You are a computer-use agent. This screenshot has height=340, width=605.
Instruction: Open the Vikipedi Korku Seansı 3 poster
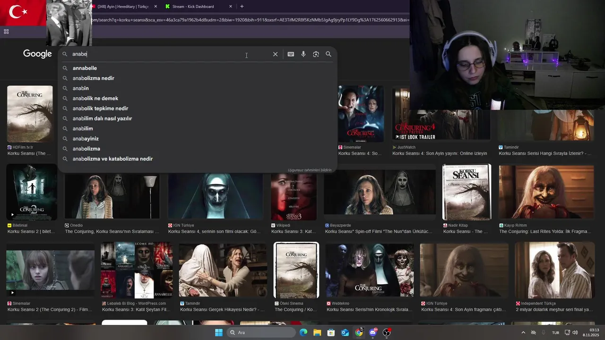tap(294, 196)
